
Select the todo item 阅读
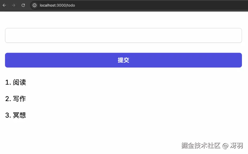pos(20,82)
